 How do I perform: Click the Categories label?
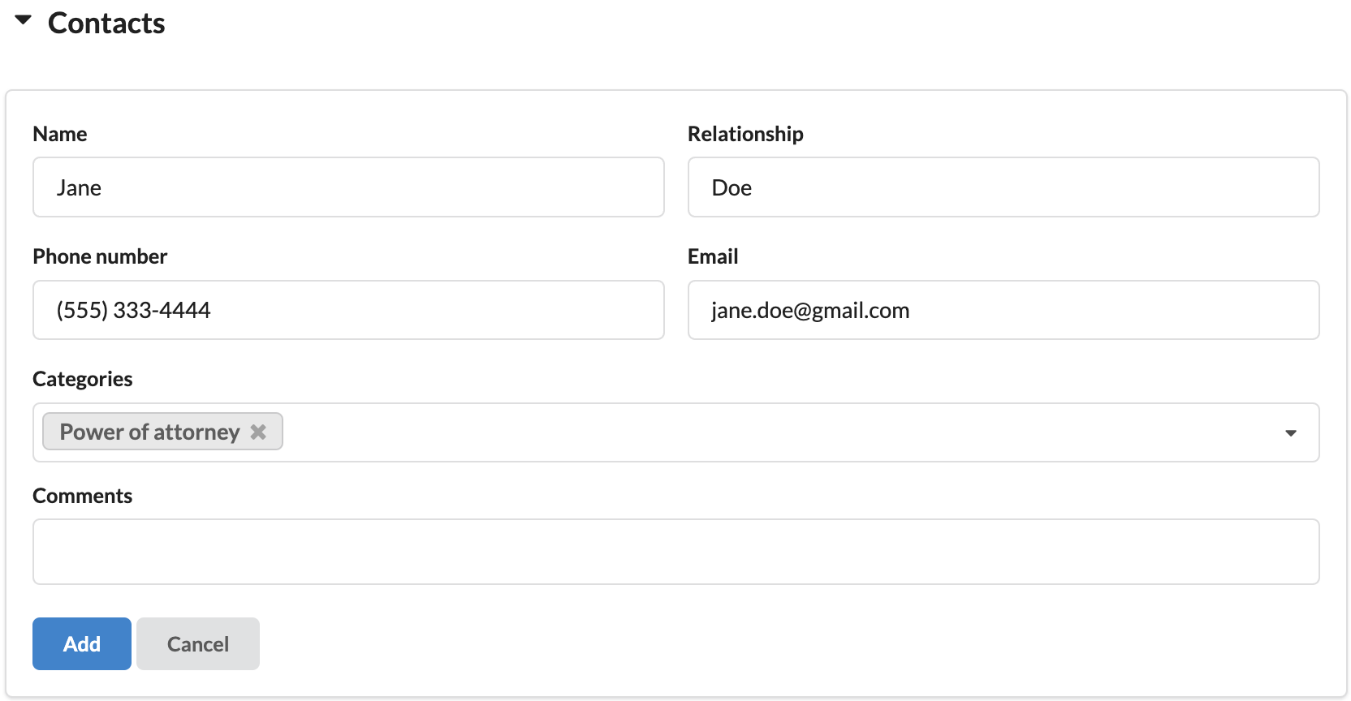coord(83,379)
